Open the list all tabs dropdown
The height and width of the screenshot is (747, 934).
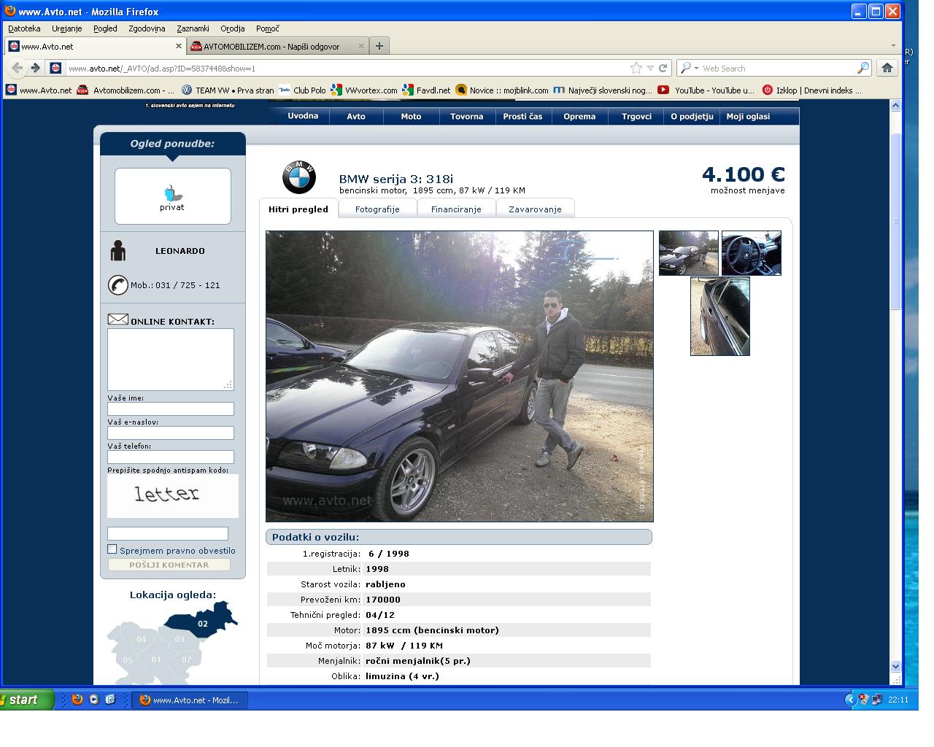pyautogui.click(x=893, y=45)
